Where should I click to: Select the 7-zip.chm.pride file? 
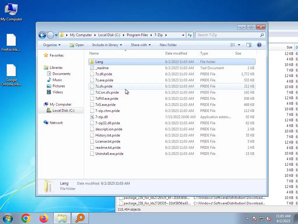point(172,111)
